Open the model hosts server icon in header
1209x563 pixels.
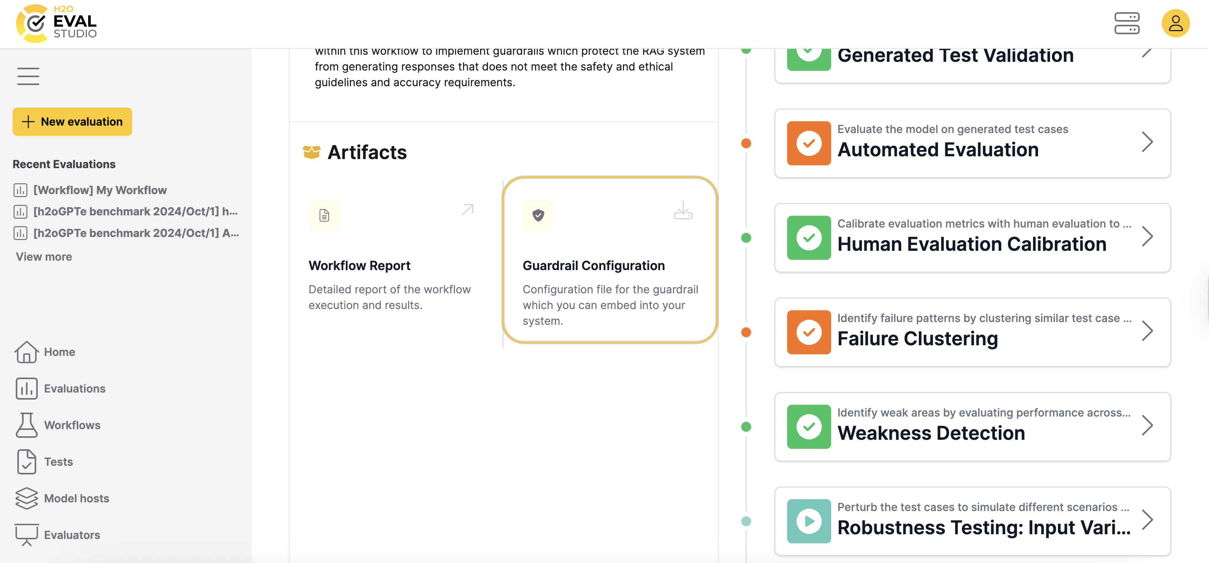1126,23
